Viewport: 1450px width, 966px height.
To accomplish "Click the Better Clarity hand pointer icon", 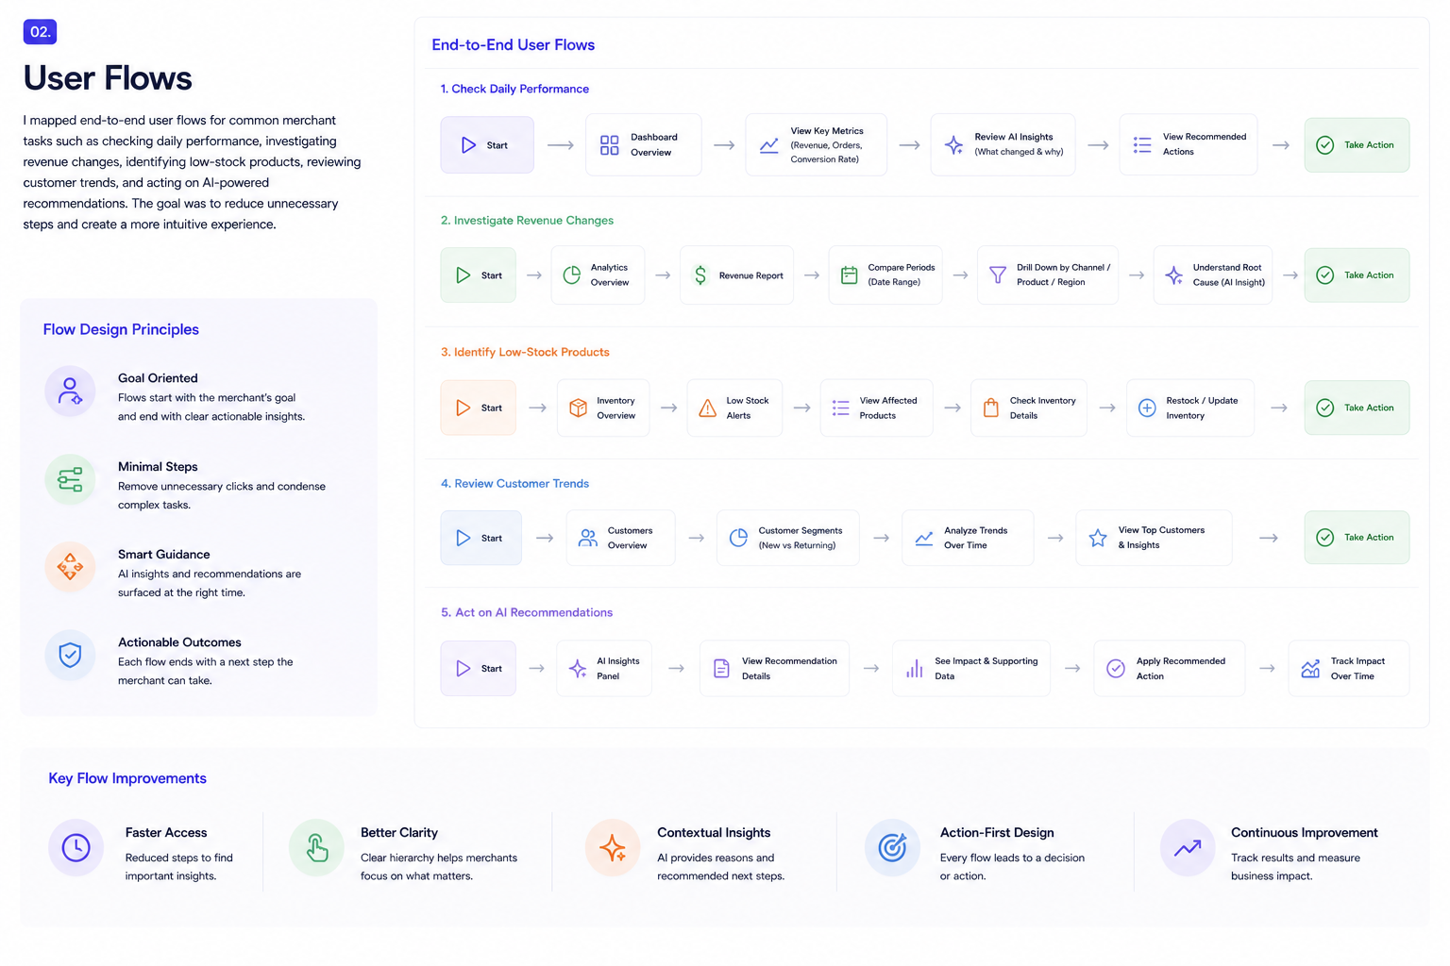I will (x=317, y=847).
